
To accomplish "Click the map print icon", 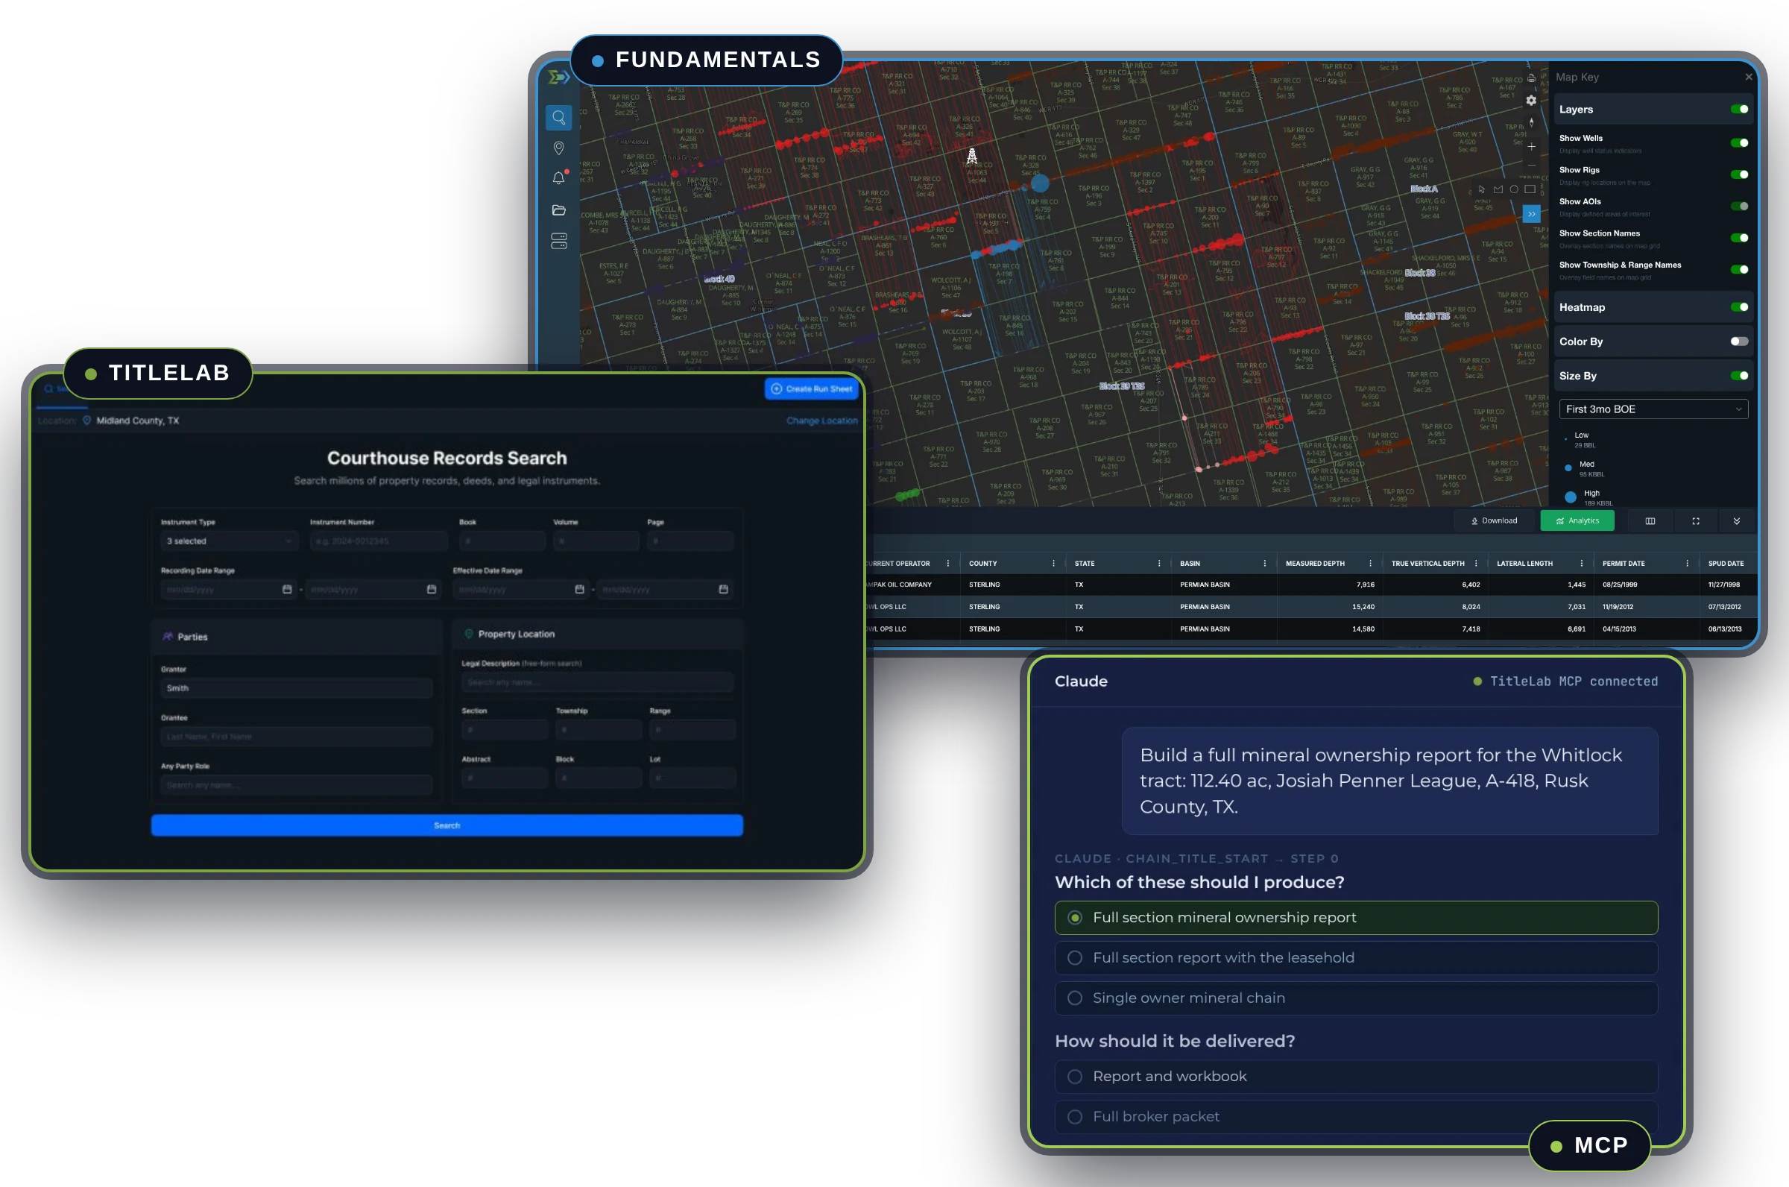I will point(1531,78).
